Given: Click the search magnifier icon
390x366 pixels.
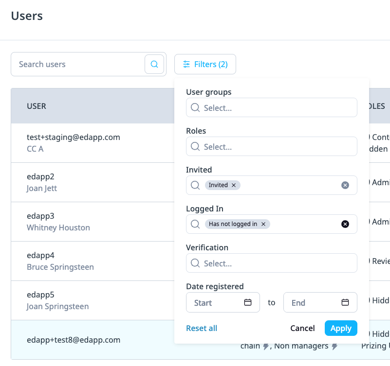Looking at the screenshot, I should [154, 64].
